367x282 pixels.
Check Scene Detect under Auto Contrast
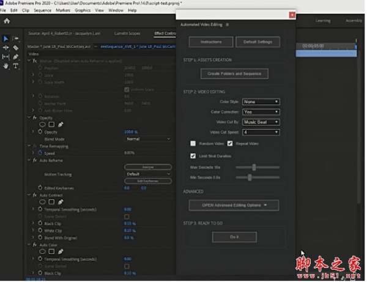127,217
